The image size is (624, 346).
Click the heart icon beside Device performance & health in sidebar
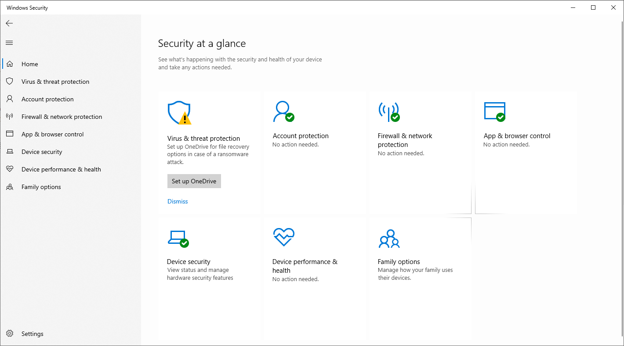(x=10, y=169)
